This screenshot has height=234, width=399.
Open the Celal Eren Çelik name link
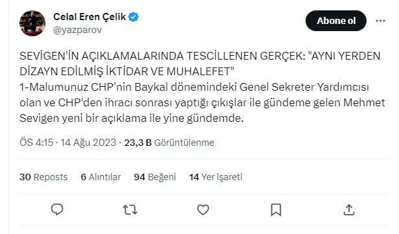point(90,17)
